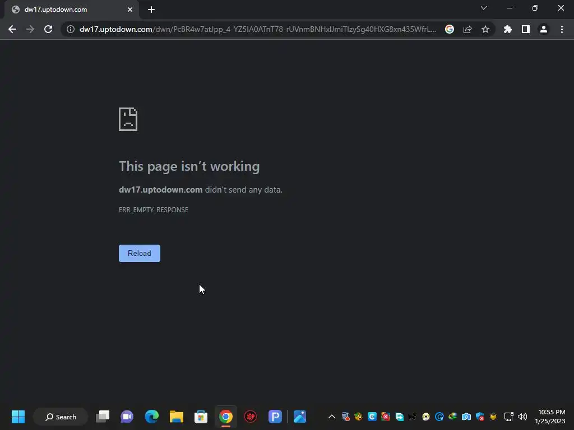Click the Chrome taskbar icon

pos(226,417)
